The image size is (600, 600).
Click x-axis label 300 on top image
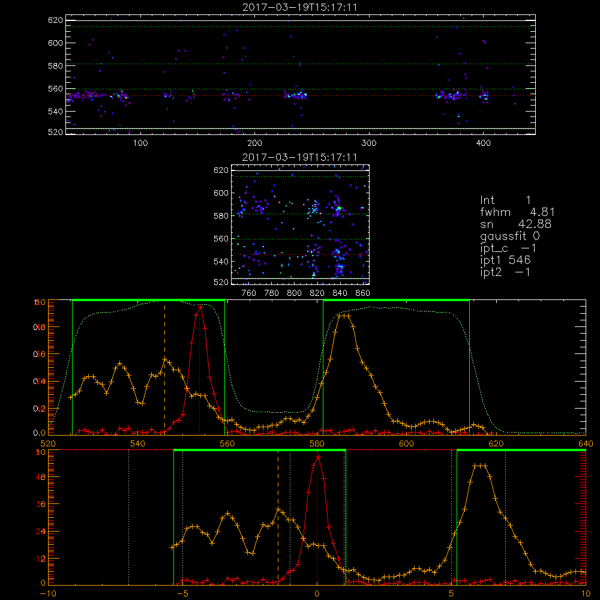pos(369,143)
